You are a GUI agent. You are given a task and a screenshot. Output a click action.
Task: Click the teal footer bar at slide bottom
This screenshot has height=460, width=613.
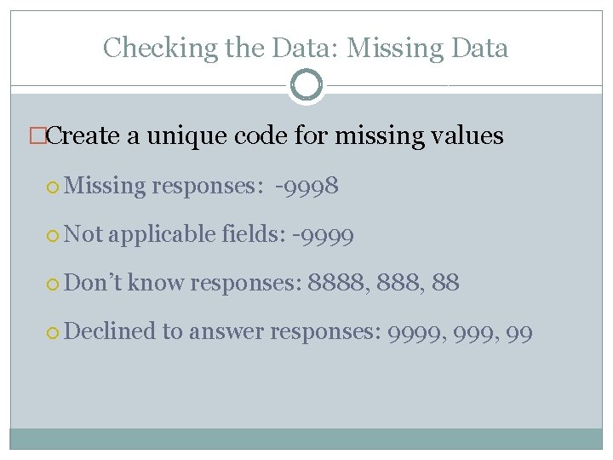pyautogui.click(x=306, y=438)
